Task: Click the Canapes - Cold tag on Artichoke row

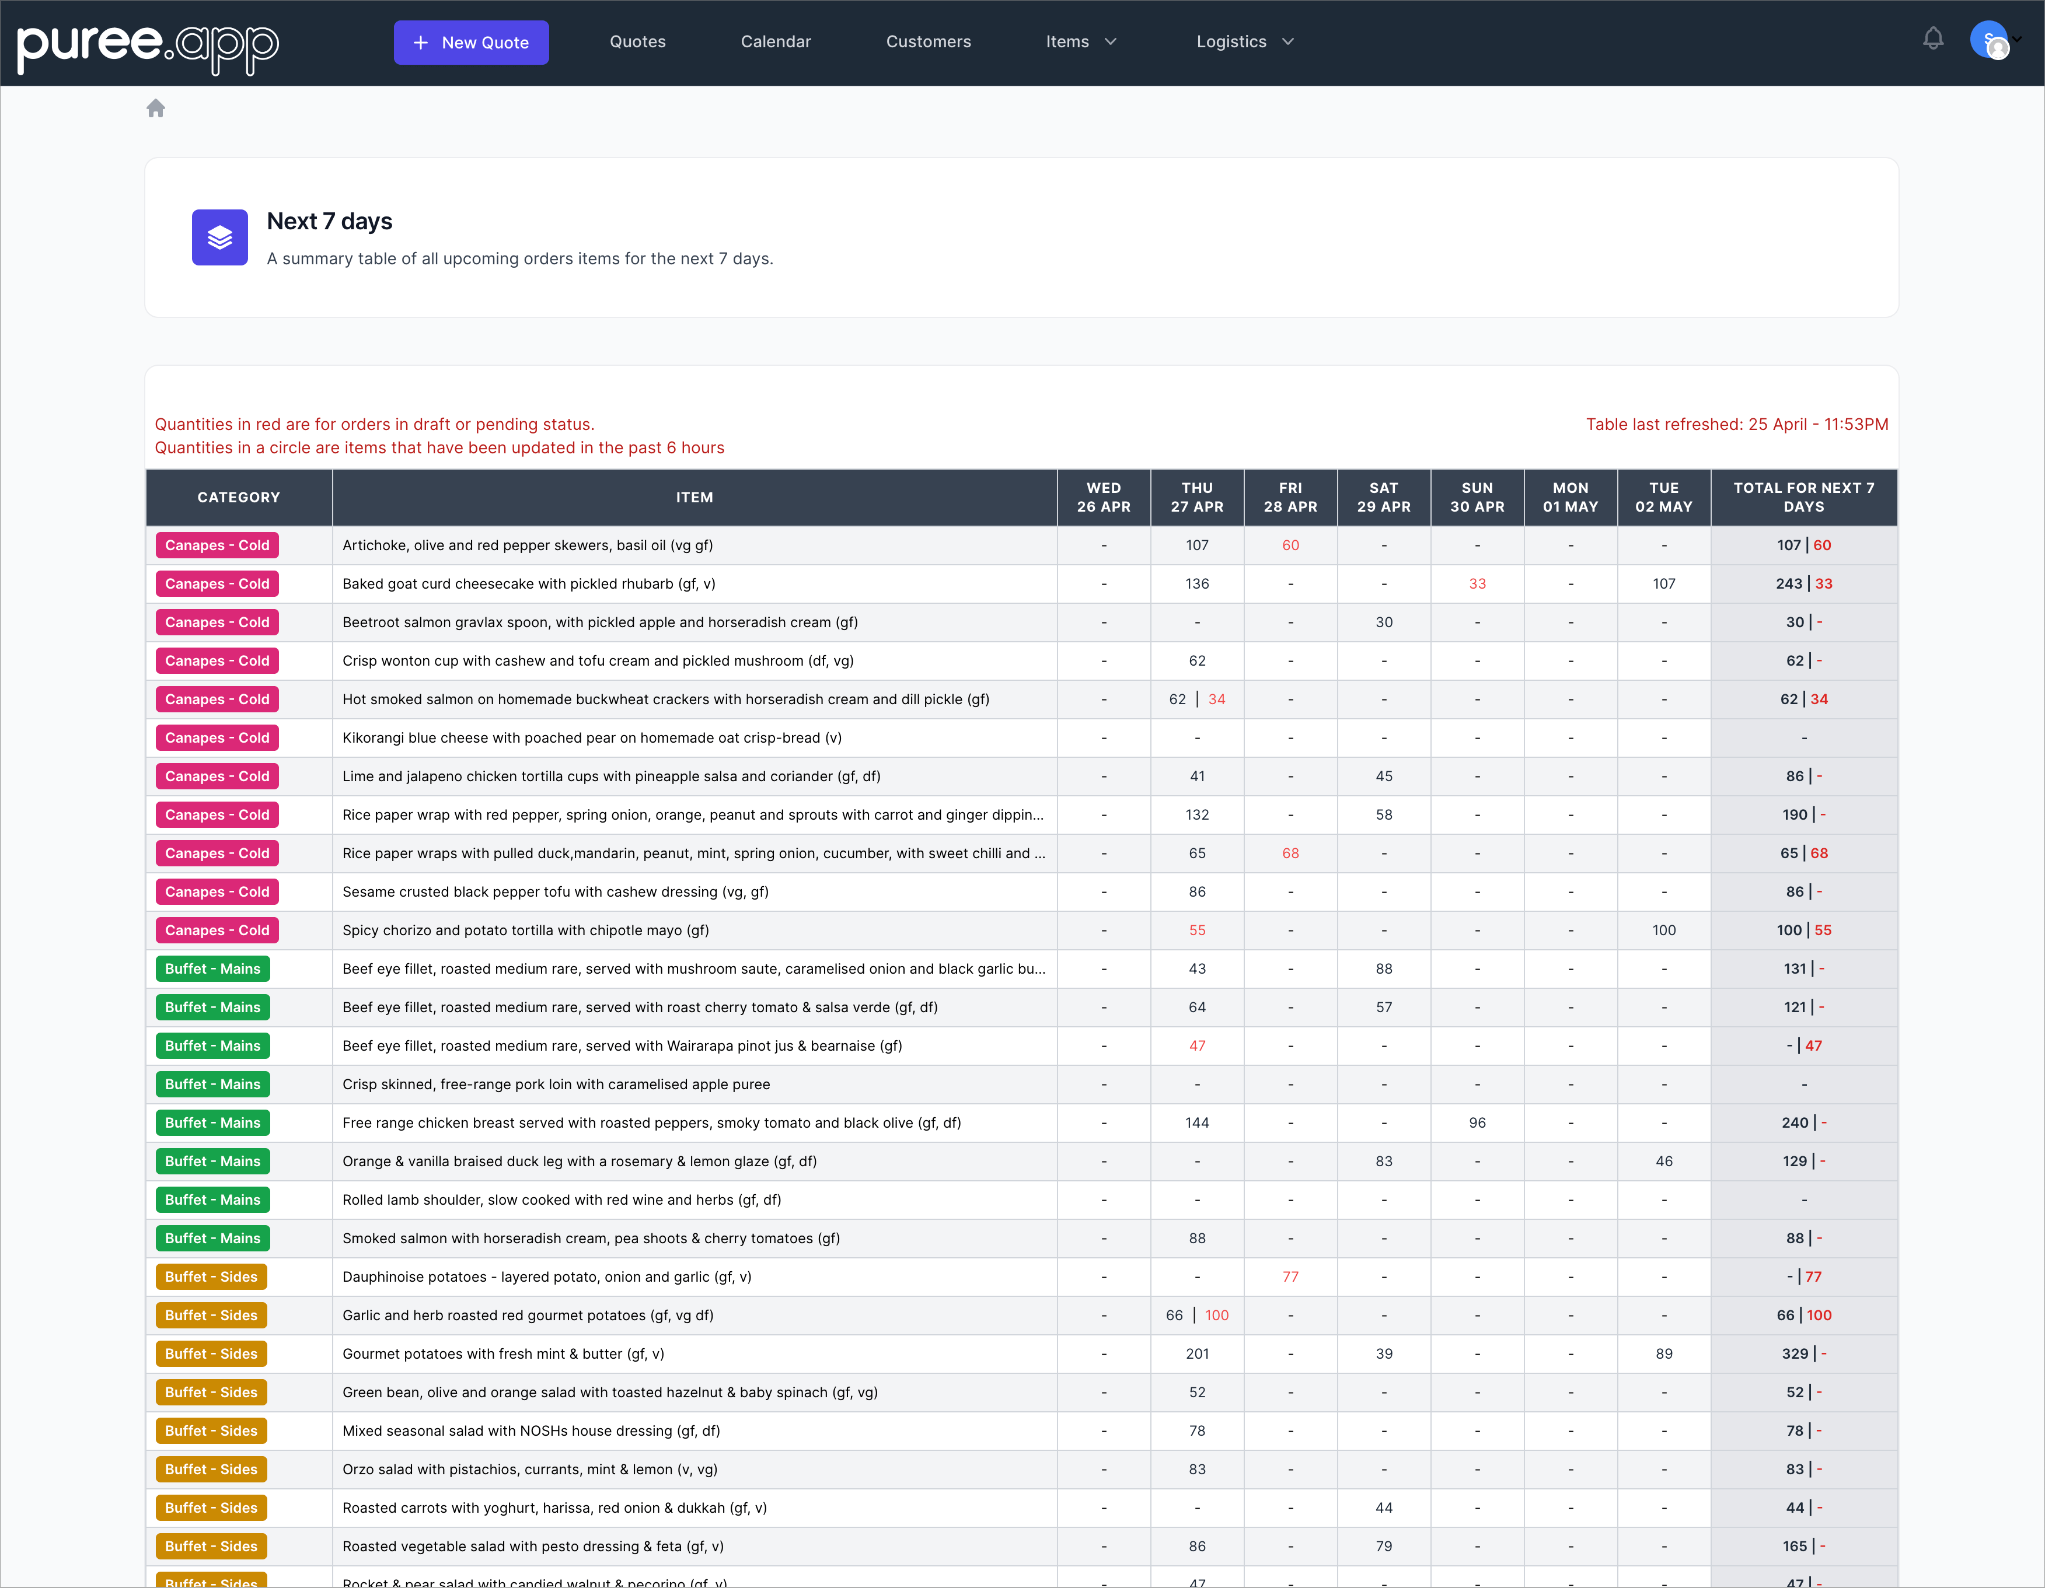Action: 217,545
